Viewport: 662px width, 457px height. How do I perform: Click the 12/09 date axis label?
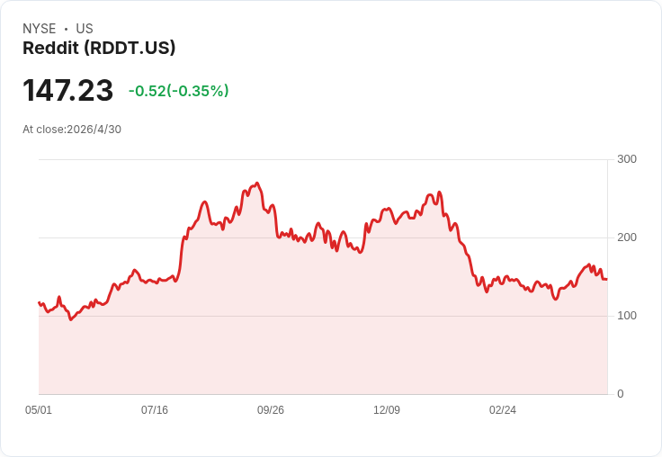(x=387, y=409)
